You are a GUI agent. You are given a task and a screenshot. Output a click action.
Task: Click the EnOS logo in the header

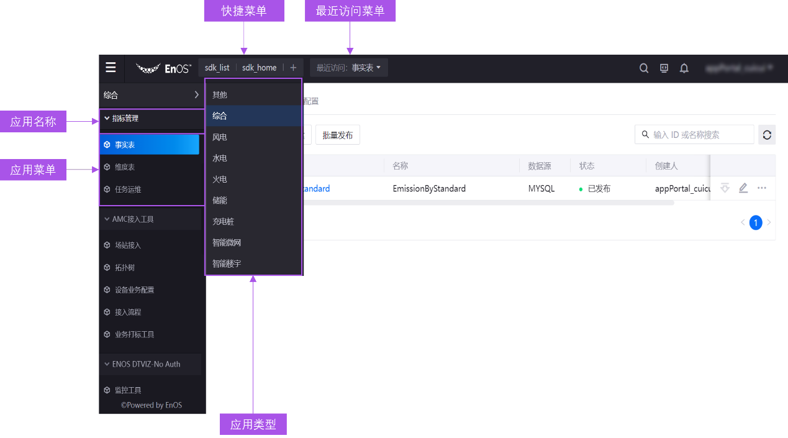163,68
